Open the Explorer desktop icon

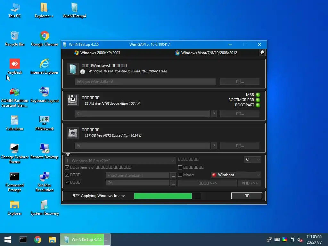click(15, 208)
